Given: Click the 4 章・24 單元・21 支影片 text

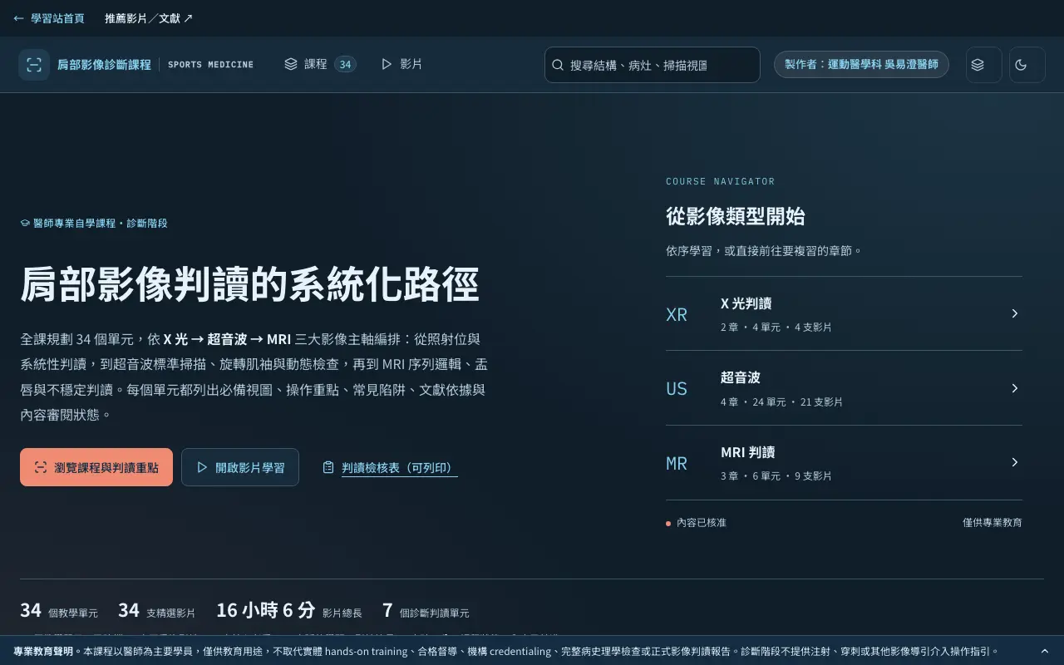Looking at the screenshot, I should tap(781, 401).
